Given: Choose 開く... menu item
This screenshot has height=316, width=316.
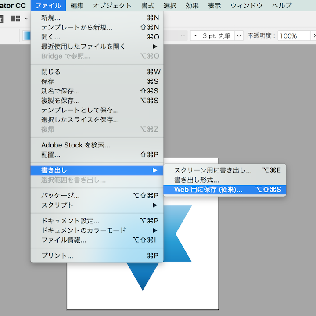Looking at the screenshot, I should click(x=97, y=37).
